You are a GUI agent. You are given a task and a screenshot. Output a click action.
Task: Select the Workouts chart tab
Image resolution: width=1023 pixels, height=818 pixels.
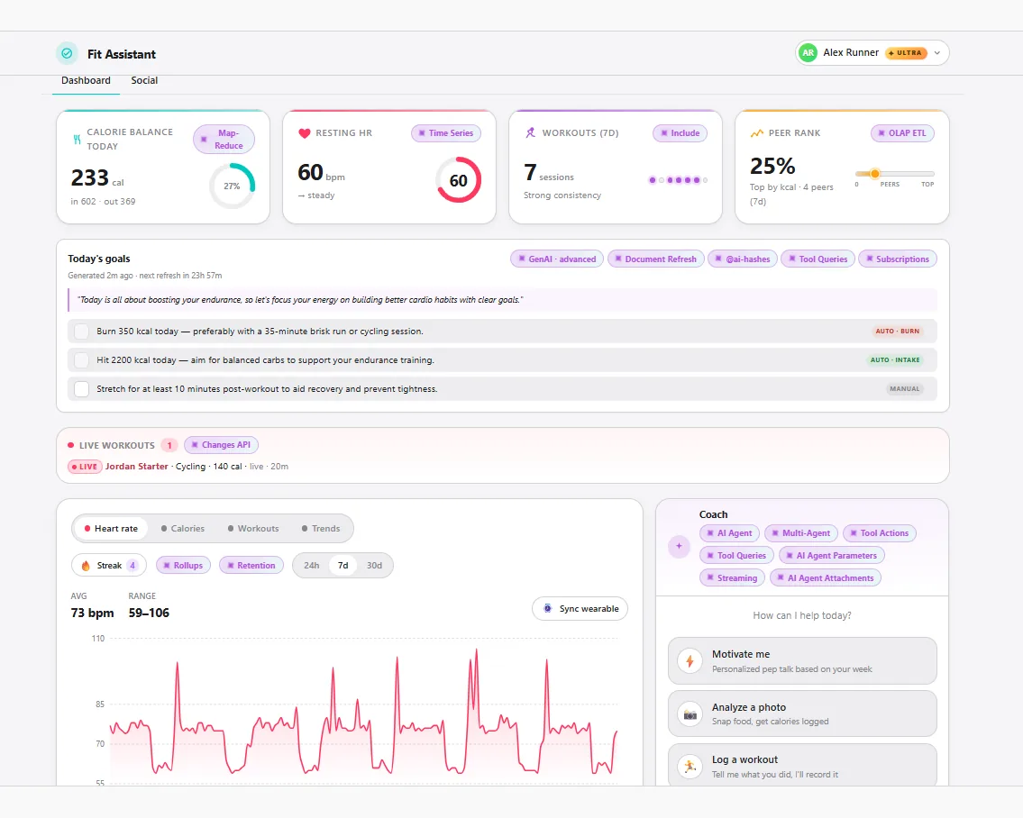253,529
